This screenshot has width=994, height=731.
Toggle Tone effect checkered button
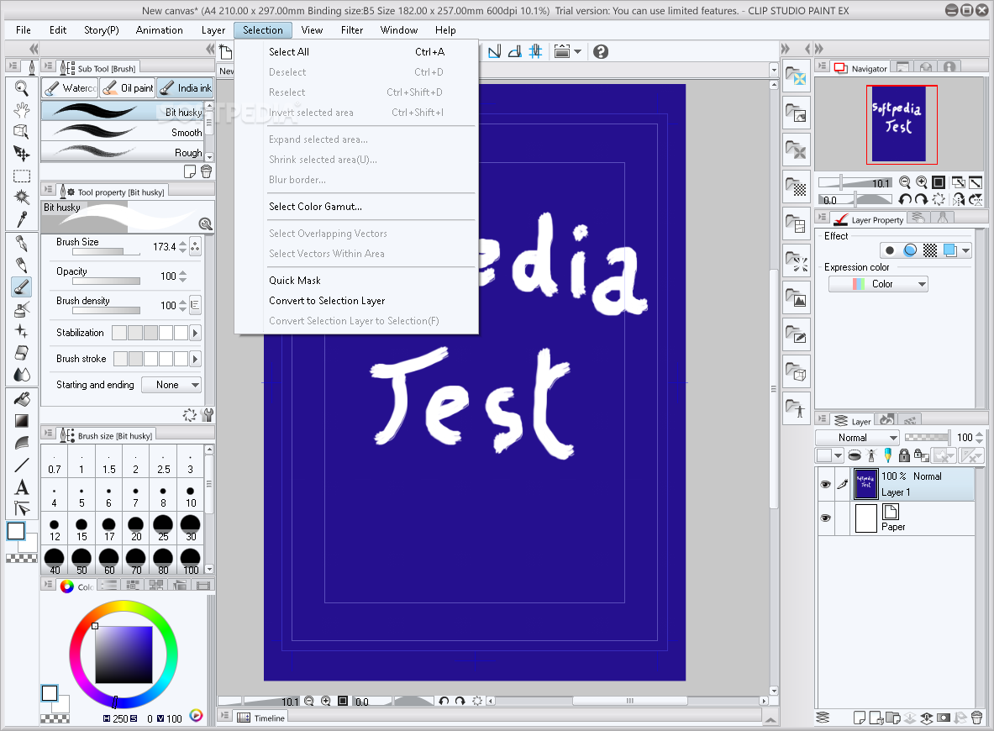tap(930, 250)
